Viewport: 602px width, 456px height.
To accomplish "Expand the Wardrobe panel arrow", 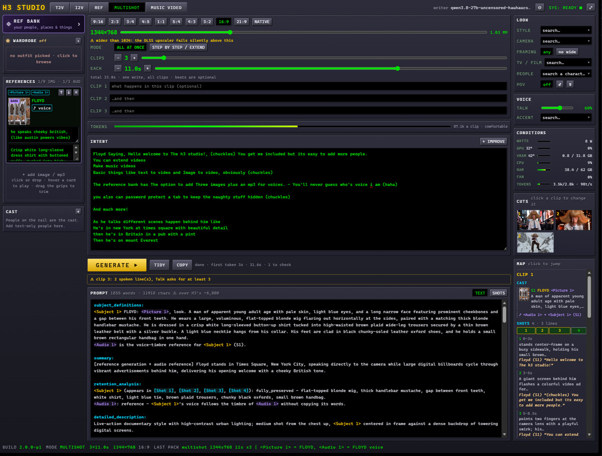I will pos(78,41).
